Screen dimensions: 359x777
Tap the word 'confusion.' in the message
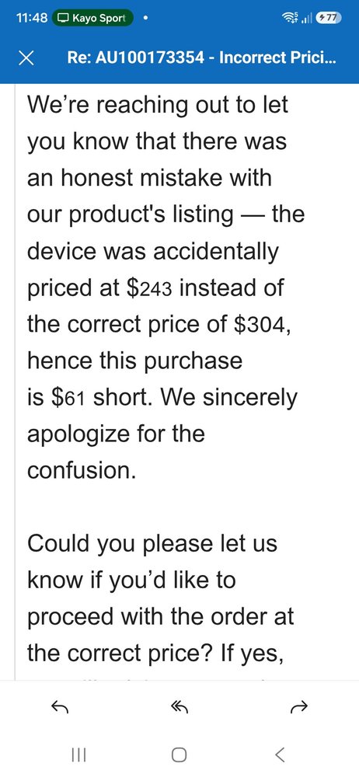(x=82, y=470)
